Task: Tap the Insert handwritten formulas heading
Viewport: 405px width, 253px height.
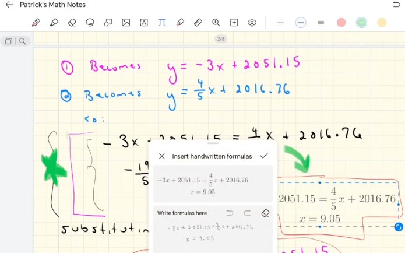Action: point(212,156)
